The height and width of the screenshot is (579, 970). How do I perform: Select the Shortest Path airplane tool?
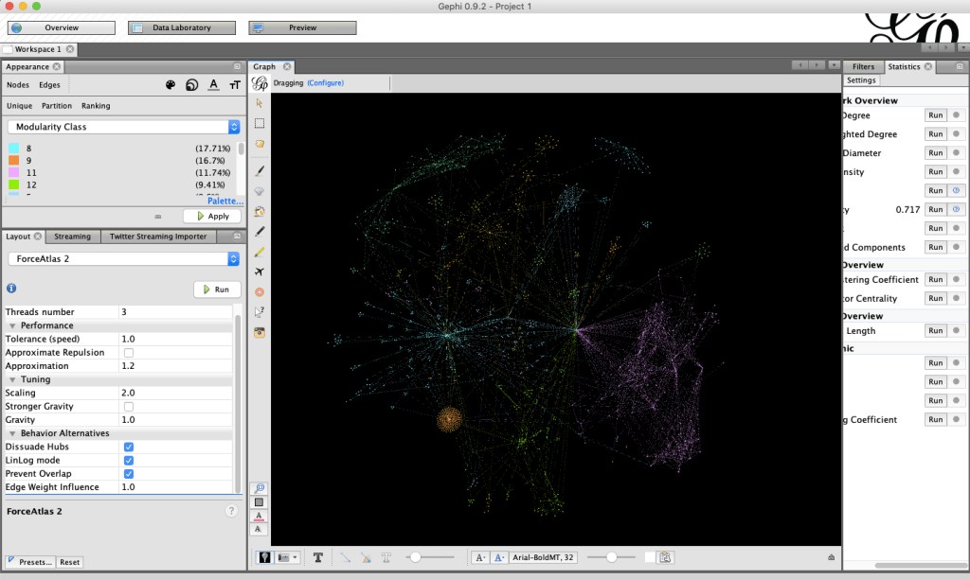coord(260,272)
